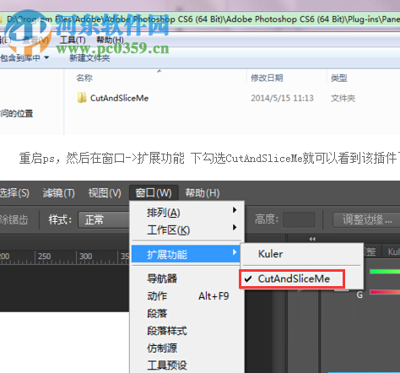Sort files by 类型 column header

(x=339, y=78)
